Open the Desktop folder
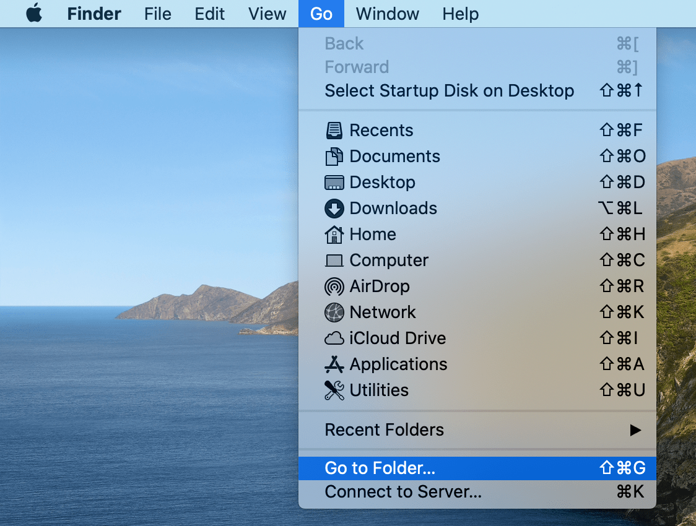Image resolution: width=696 pixels, height=526 pixels. (x=383, y=182)
